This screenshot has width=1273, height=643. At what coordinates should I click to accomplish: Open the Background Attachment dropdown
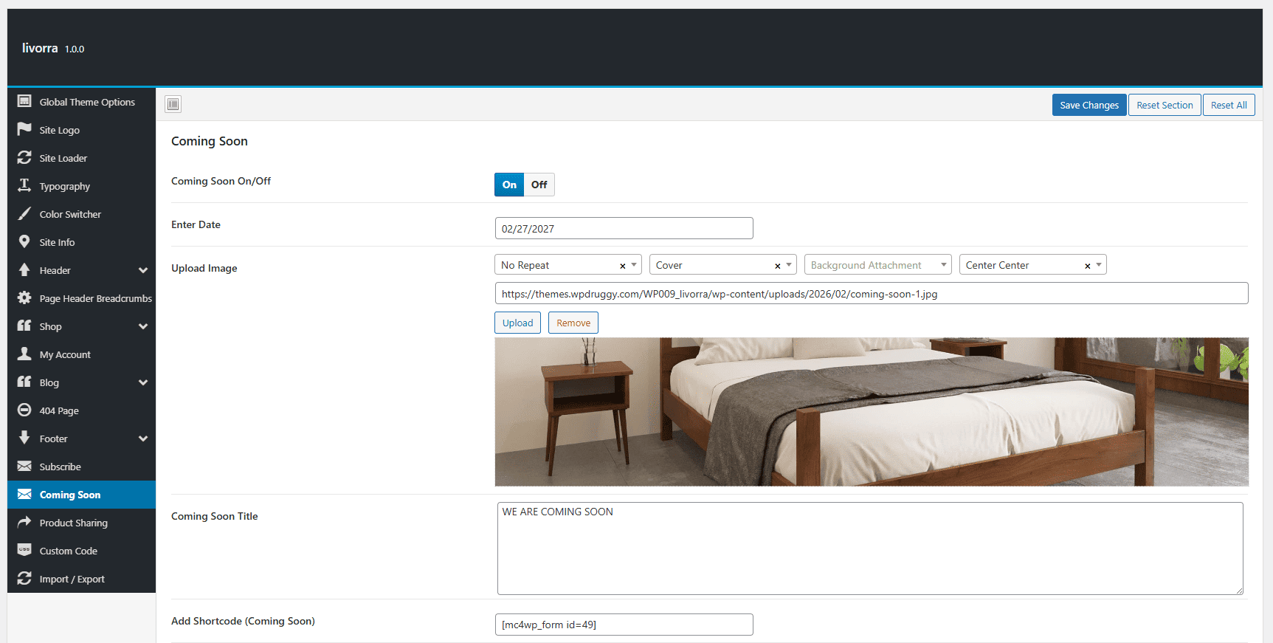point(877,265)
